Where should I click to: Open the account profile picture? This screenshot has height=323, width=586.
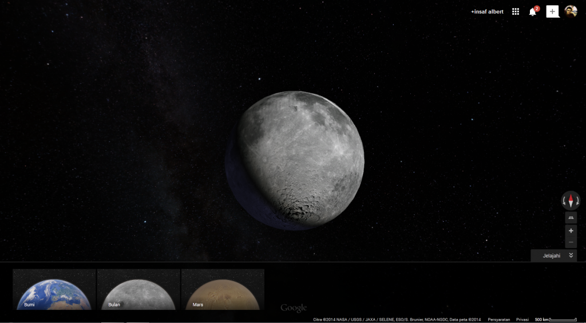pos(571,11)
